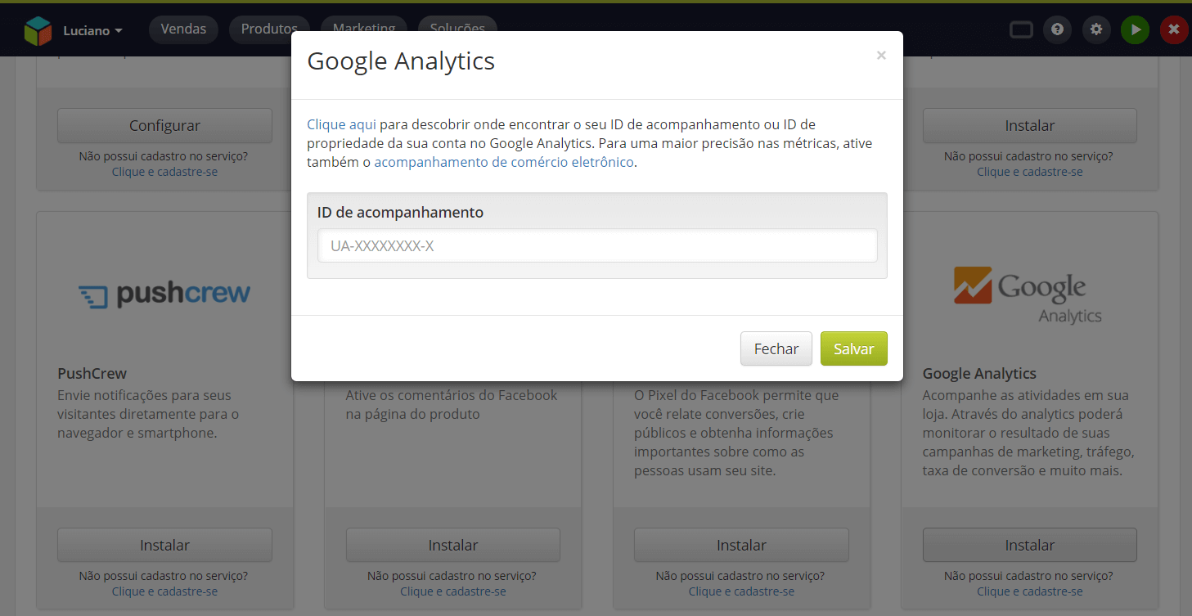Image resolution: width=1192 pixels, height=616 pixels.
Task: Click the help question mark icon
Action: [1057, 29]
